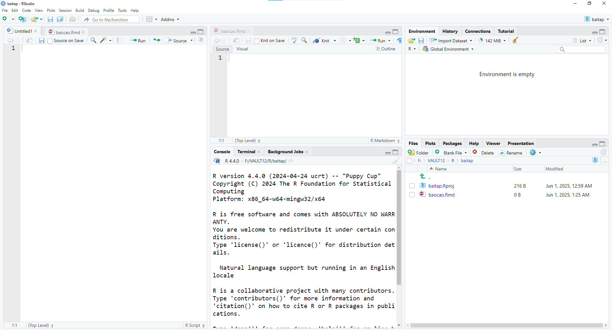
Task: Clear environment objects with broom icon
Action: click(x=515, y=40)
